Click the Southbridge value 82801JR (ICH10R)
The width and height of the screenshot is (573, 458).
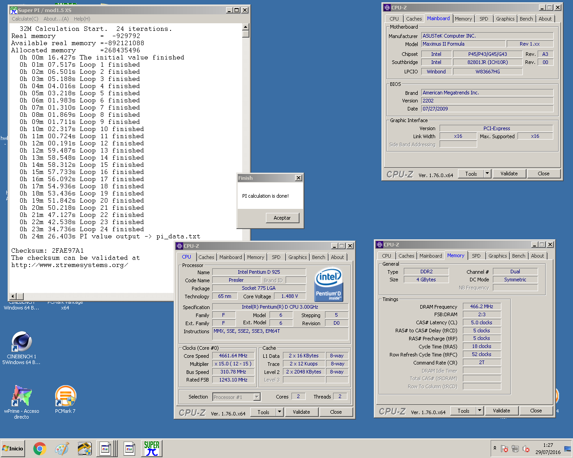487,62
